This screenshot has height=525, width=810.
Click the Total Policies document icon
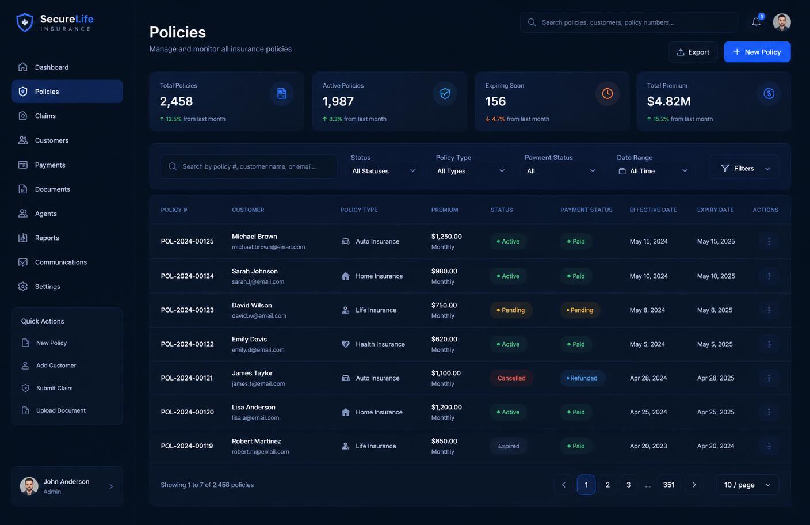tap(282, 93)
